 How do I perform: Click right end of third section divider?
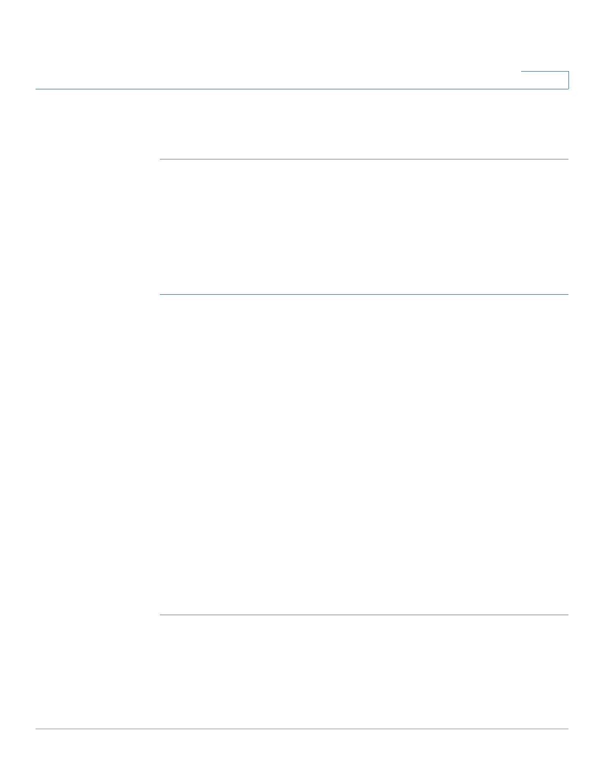[x=566, y=615]
